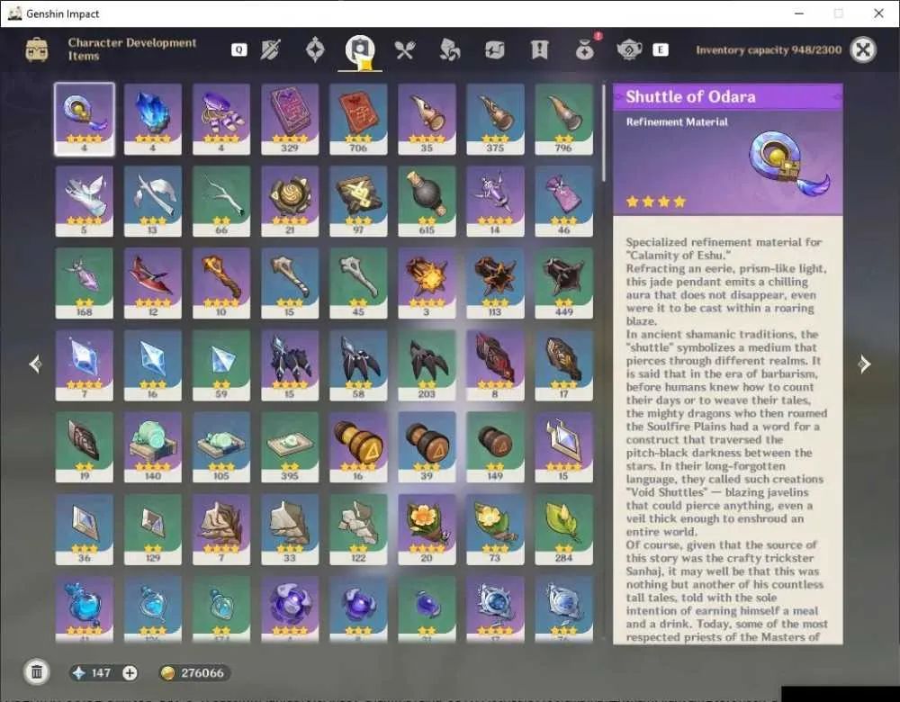The image size is (900, 702).
Task: Select the crystal shard item with 59
Action: tap(221, 365)
